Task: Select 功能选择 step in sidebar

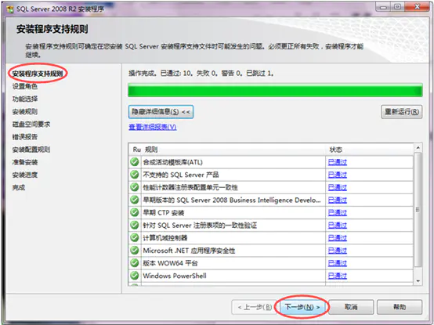Action: (24, 99)
